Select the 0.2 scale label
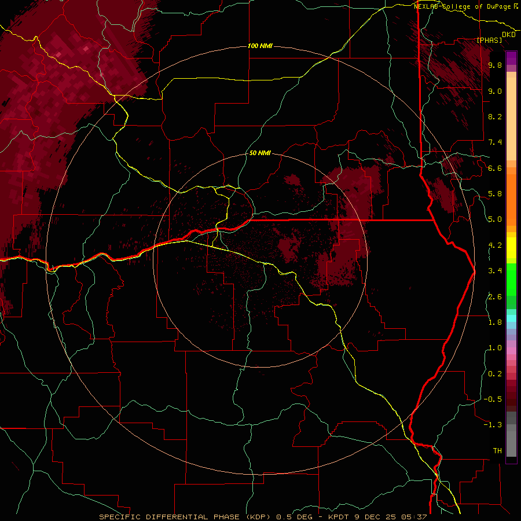Viewport: 521px width, 521px height. [x=495, y=374]
